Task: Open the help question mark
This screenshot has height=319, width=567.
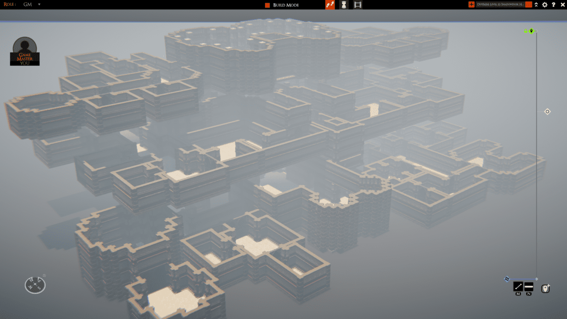Action: point(553,5)
